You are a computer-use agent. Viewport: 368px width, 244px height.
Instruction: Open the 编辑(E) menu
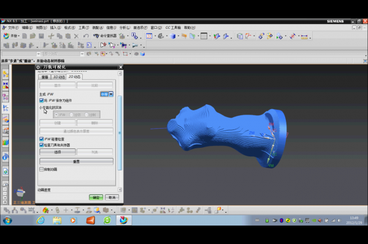(x=27, y=28)
